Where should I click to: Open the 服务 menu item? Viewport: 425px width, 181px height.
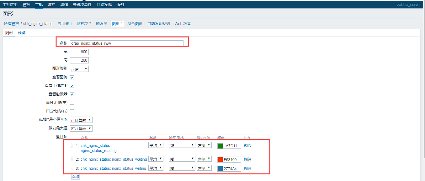point(120,5)
